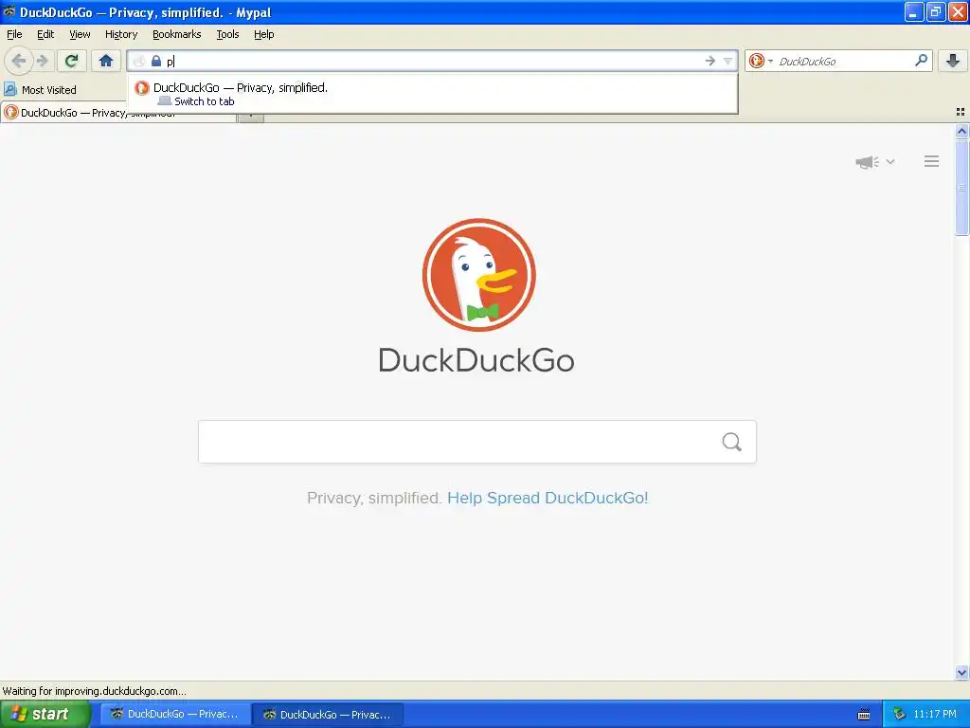
Task: Click the padlock site security icon
Action: pos(156,61)
